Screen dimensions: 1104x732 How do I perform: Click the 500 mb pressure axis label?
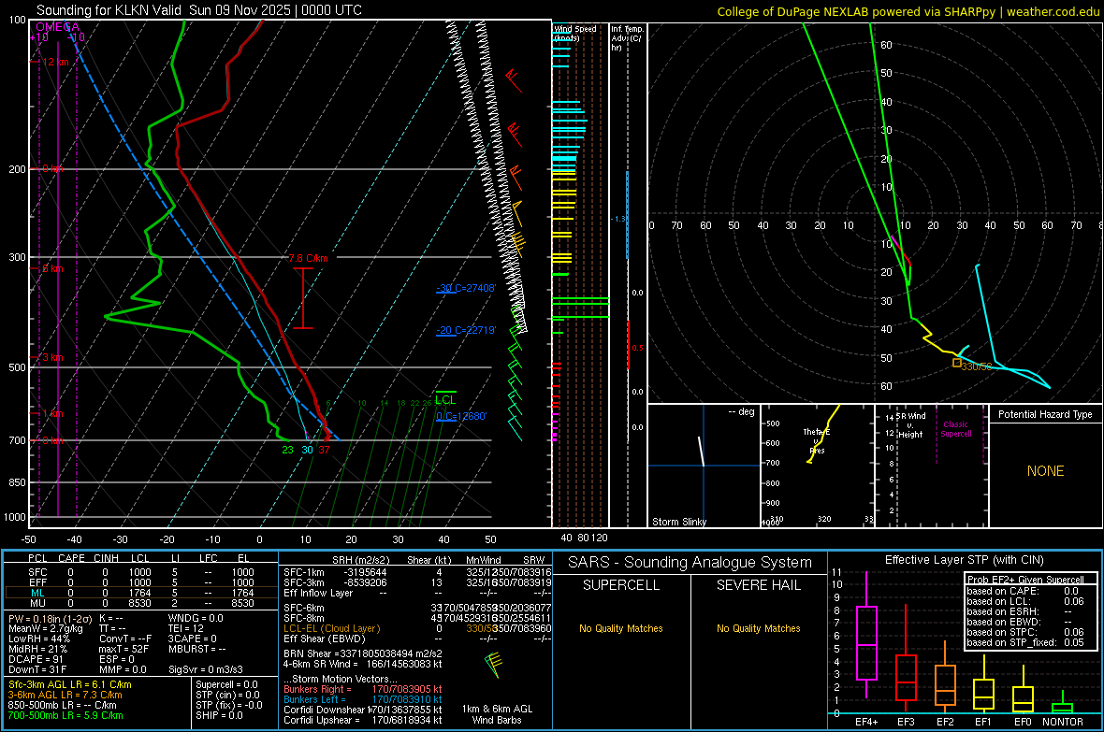pos(17,367)
